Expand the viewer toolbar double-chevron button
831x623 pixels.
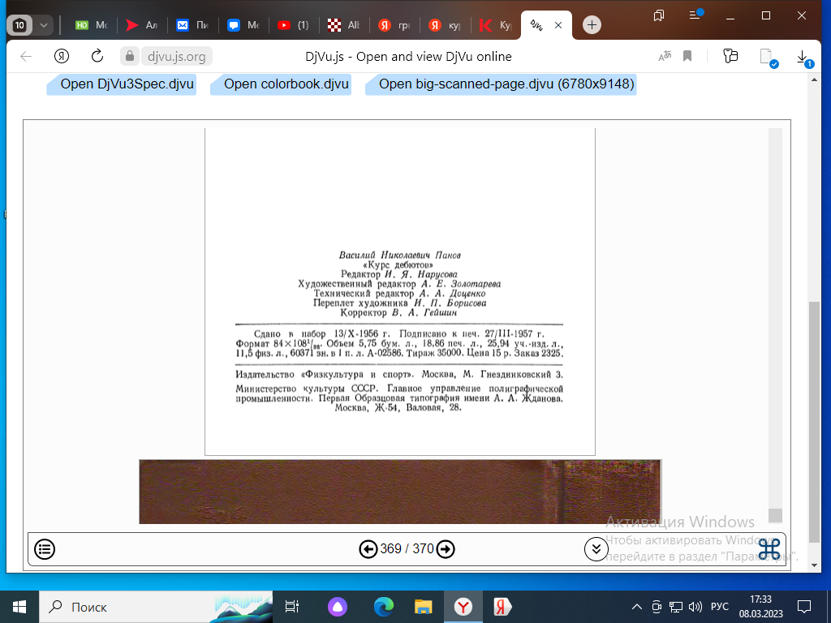click(596, 549)
